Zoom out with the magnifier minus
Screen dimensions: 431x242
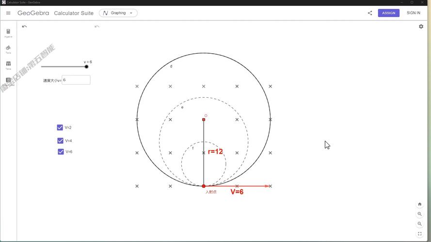point(420,224)
